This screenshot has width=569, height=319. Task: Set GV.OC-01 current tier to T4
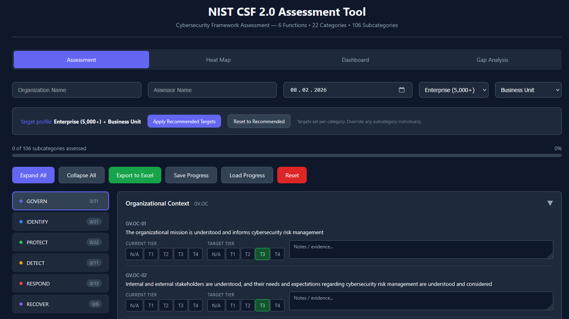(x=196, y=254)
